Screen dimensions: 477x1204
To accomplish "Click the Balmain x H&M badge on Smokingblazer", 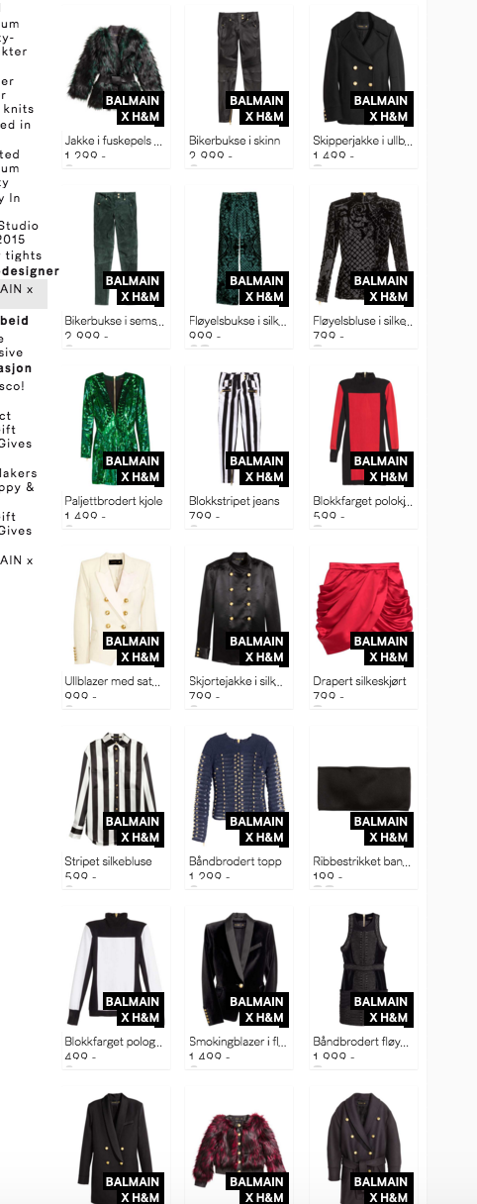I will coord(256,1010).
